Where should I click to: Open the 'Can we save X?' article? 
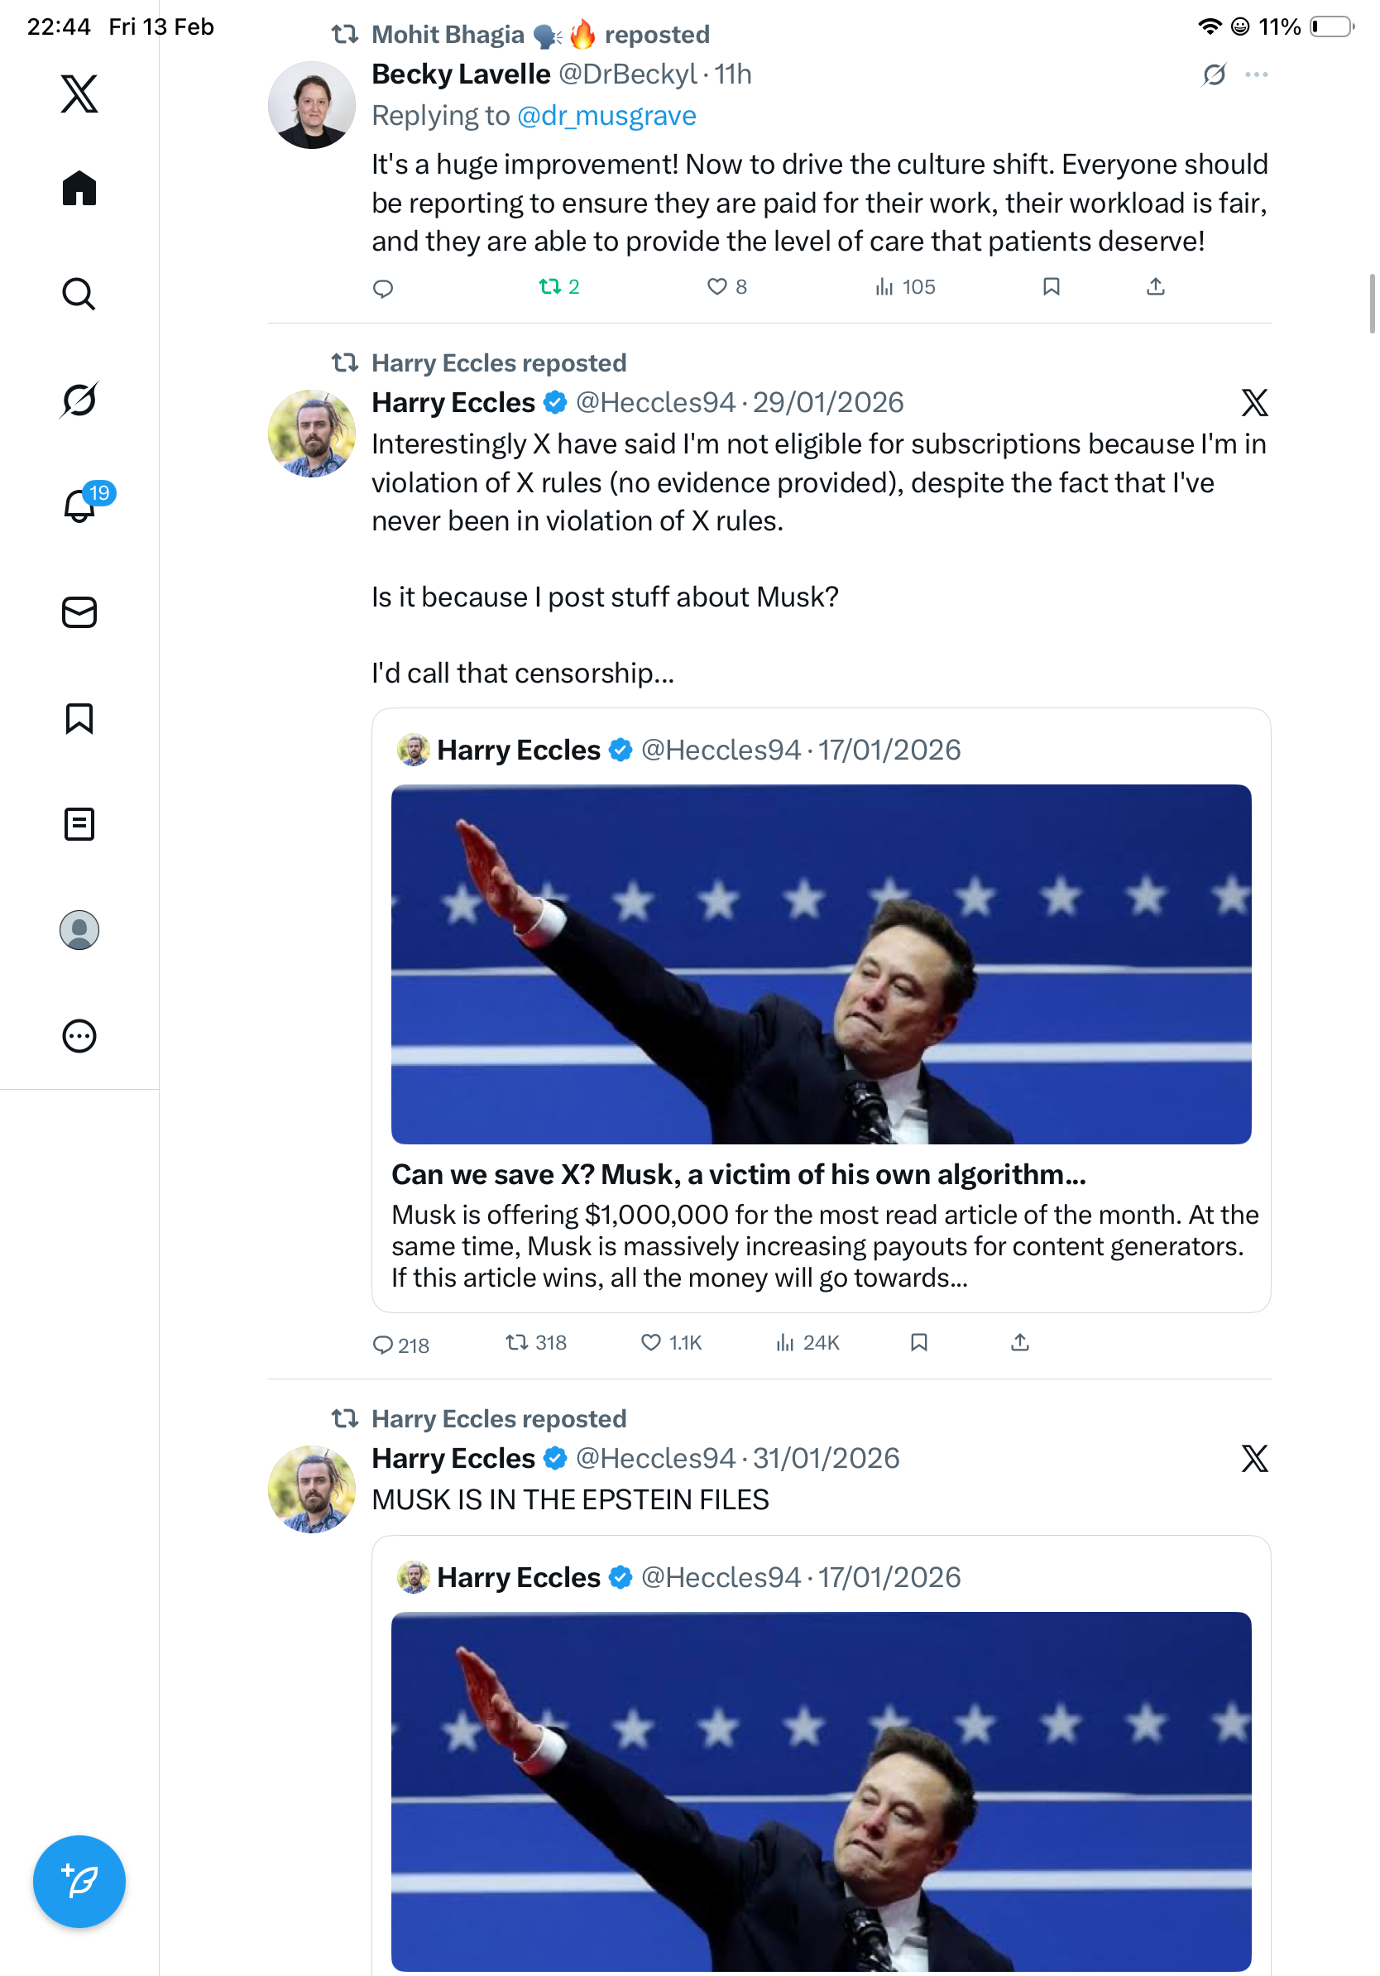tap(738, 1175)
